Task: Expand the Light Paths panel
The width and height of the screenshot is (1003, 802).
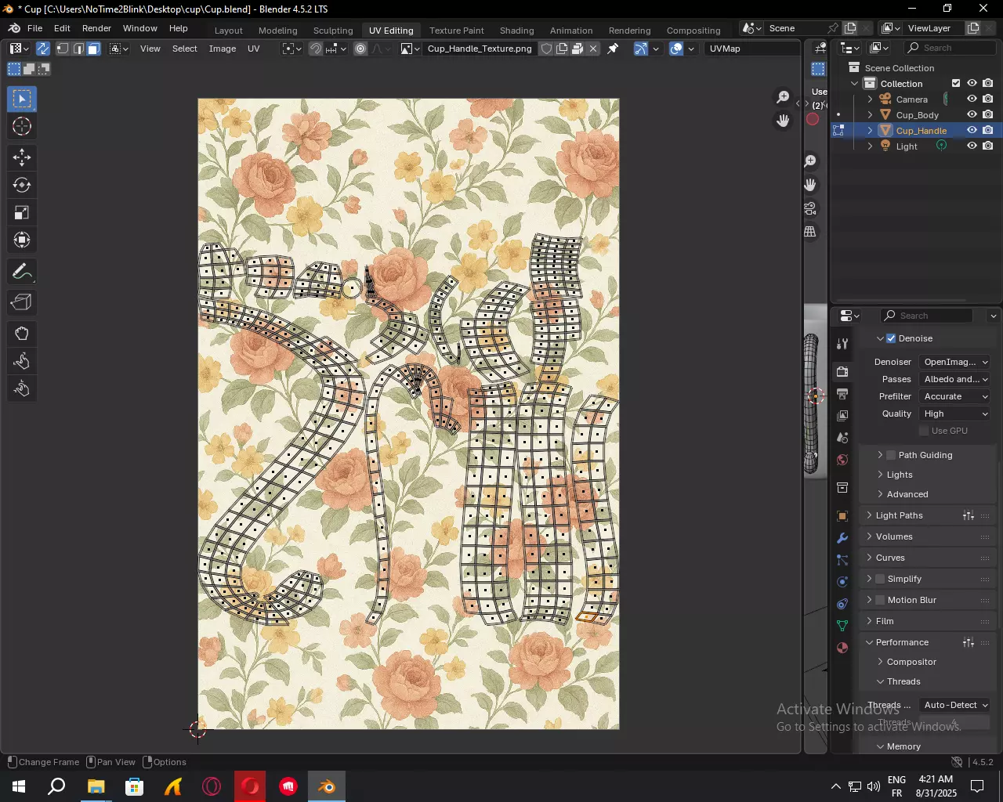Action: click(x=899, y=515)
